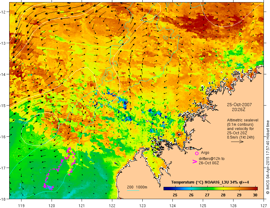Click the colorbar tick label 26

coord(191,195)
